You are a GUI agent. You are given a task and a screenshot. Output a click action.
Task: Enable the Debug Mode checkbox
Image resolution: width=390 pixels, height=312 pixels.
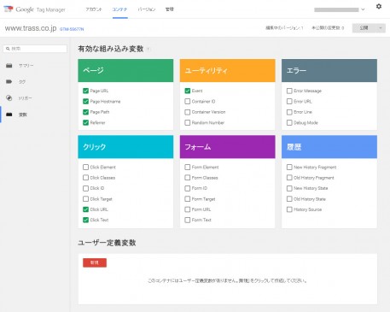point(289,122)
